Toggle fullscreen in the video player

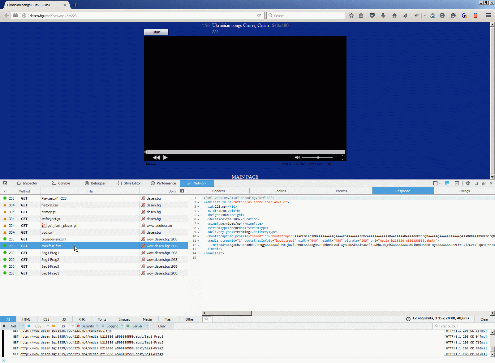click(339, 158)
